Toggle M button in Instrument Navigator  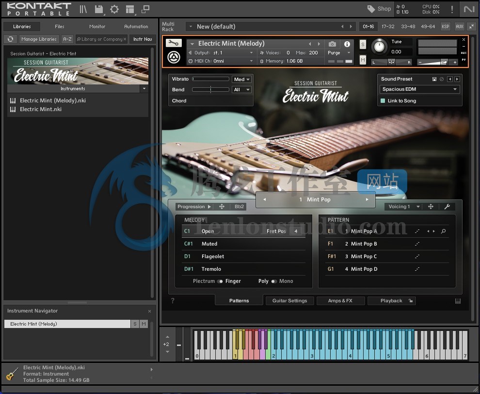[144, 324]
